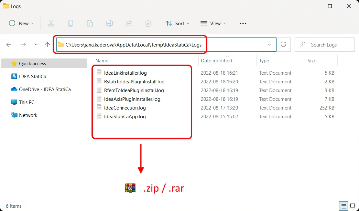
Task: Click the RstabToIdeaPluginInstall.log file icon
Action: pyautogui.click(x=99, y=81)
